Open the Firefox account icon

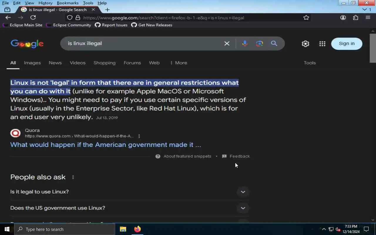343,18
